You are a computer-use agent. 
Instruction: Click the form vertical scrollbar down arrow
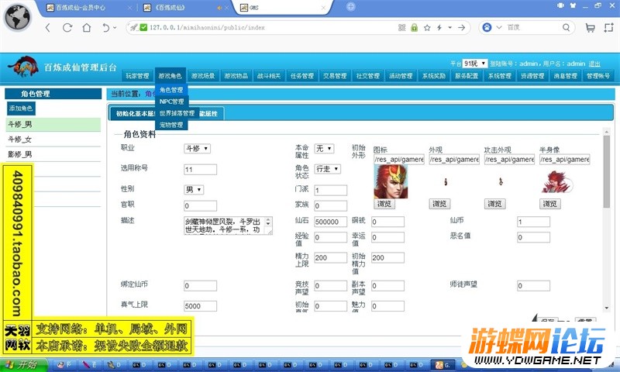click(607, 308)
